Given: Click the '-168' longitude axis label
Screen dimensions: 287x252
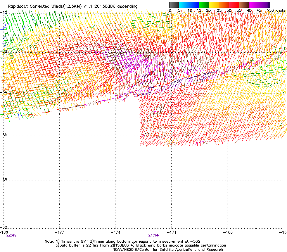Looking at the screenshot, I should click(x=228, y=232).
